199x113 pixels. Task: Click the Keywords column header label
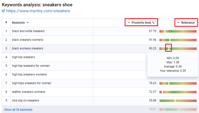tap(18, 23)
